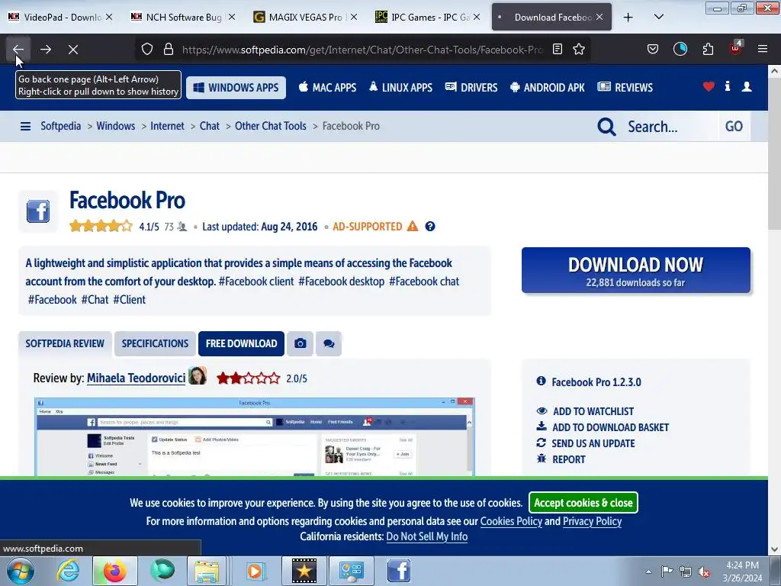Click the site security padlock icon

click(x=169, y=49)
